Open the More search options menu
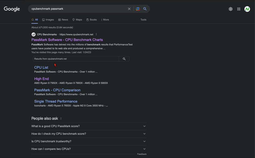Image resolution: width=255 pixels, height=158 pixels. coord(105,20)
